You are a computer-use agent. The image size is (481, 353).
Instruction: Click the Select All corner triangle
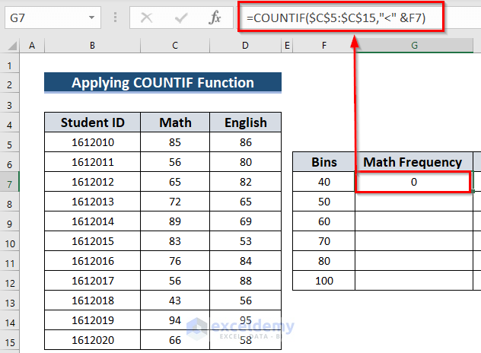tap(12, 46)
